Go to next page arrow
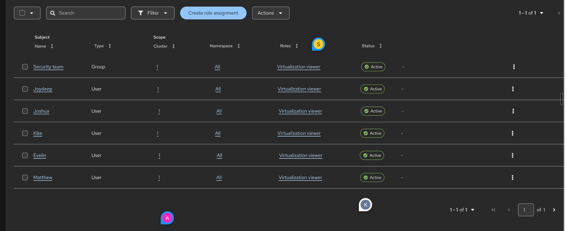Viewport: 567px width, 231px height. [x=554, y=210]
